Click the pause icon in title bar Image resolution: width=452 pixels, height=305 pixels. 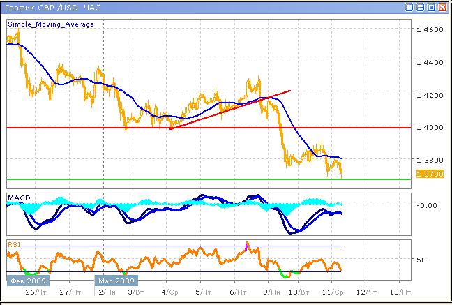click(x=407, y=7)
